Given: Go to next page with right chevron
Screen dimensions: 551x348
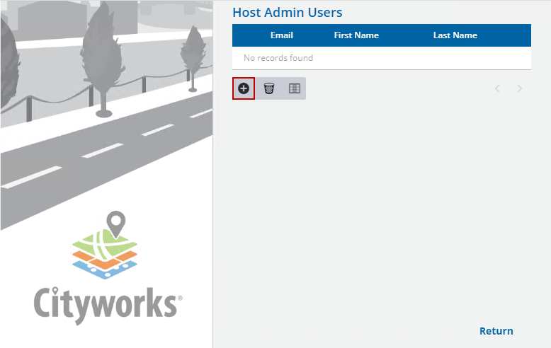Looking at the screenshot, I should (520, 88).
